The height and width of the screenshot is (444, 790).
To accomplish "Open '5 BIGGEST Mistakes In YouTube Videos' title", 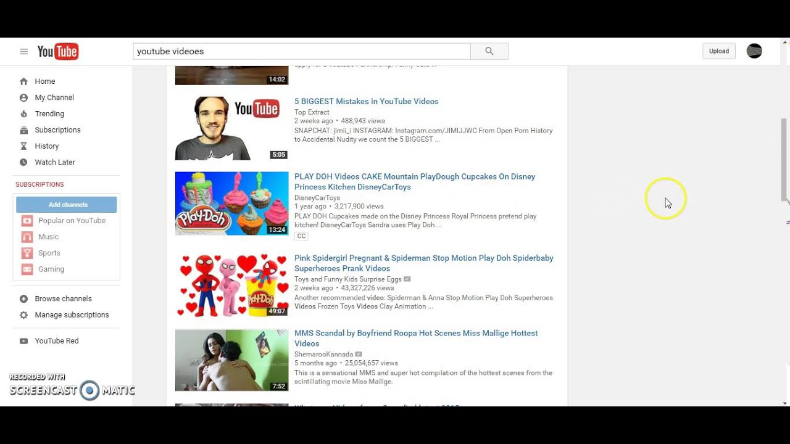I will 366,102.
